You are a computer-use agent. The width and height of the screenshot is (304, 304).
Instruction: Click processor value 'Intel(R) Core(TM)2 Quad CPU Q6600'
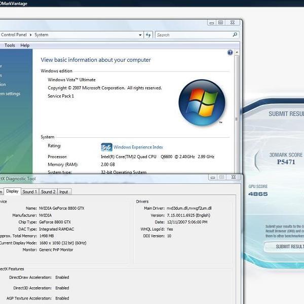(x=136, y=157)
